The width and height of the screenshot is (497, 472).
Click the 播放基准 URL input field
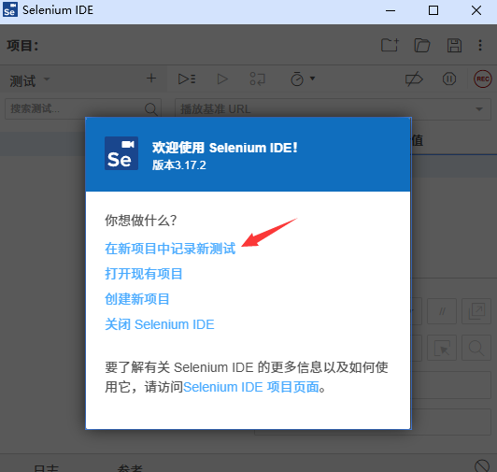click(333, 109)
